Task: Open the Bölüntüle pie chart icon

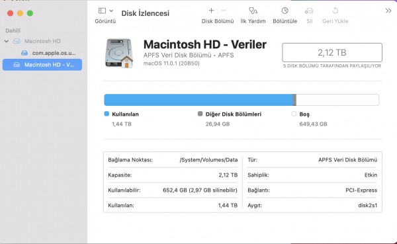Action: (x=285, y=11)
